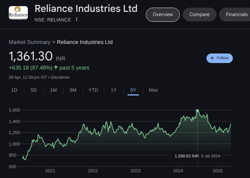Click the 1,600 y-axis label
250x178 pixels.
pos(15,110)
